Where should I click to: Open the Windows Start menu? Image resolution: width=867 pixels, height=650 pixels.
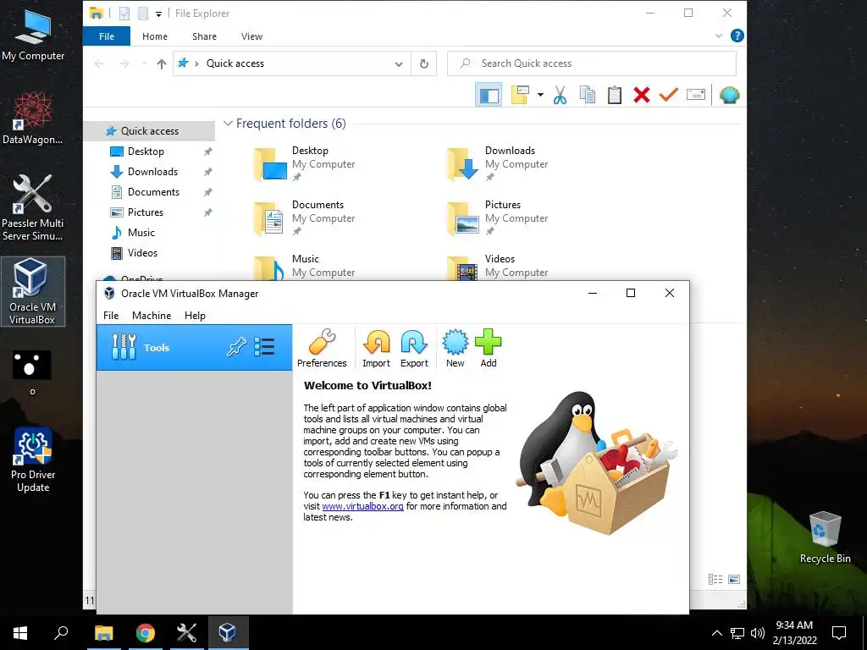coord(20,633)
